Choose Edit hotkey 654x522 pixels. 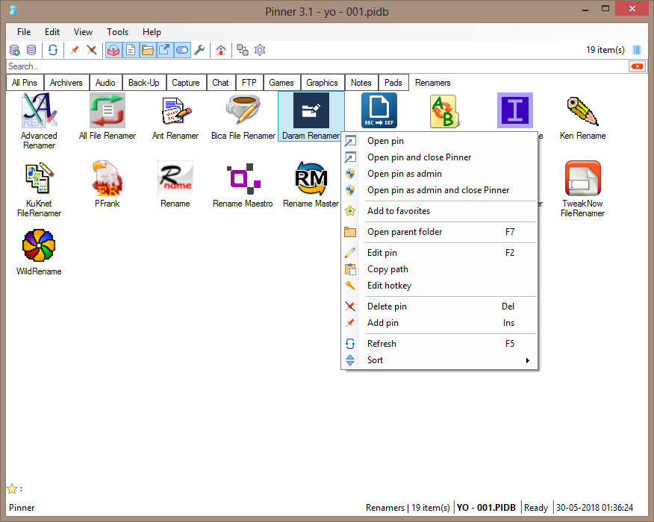coord(439,286)
